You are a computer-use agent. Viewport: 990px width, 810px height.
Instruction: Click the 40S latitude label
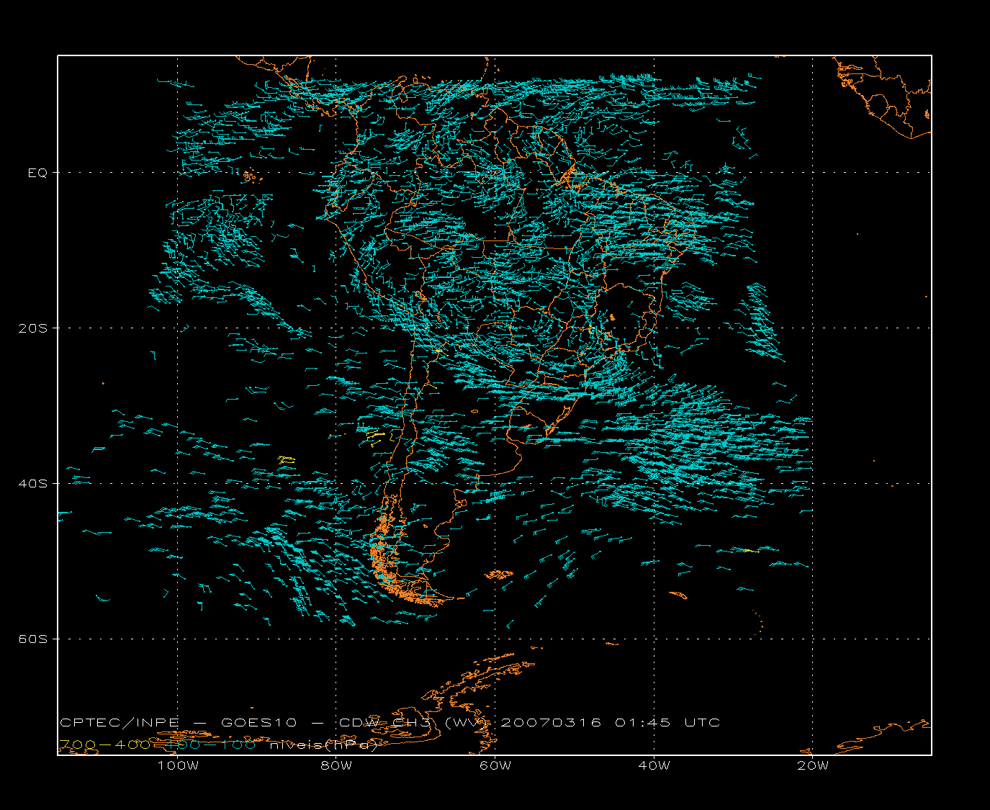point(32,483)
